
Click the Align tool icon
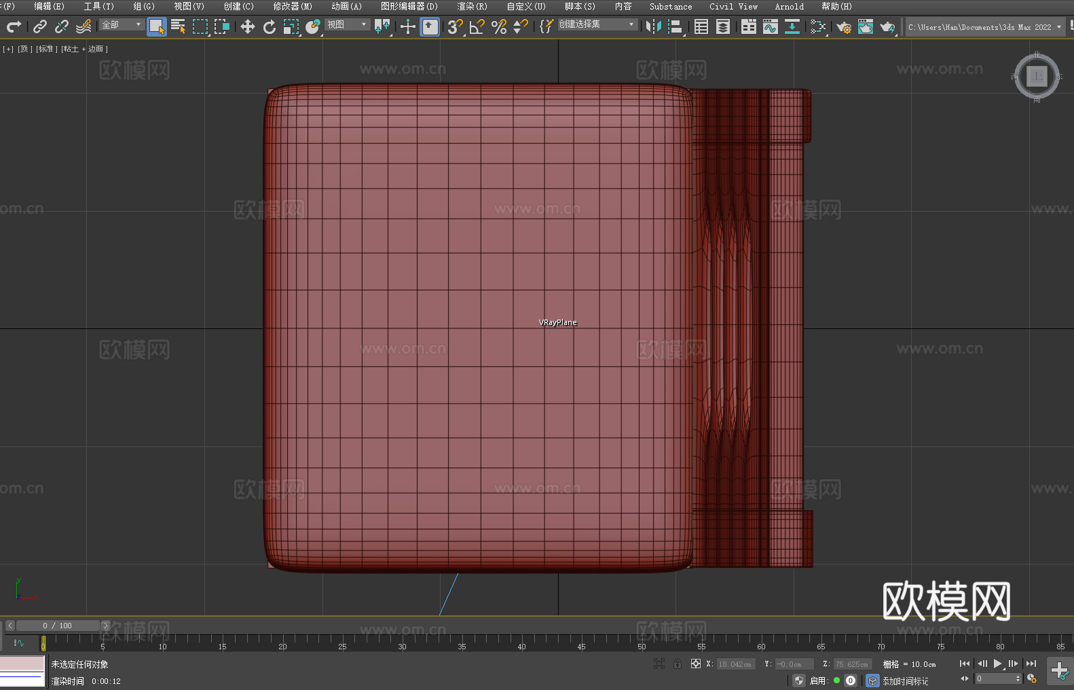[x=675, y=26]
